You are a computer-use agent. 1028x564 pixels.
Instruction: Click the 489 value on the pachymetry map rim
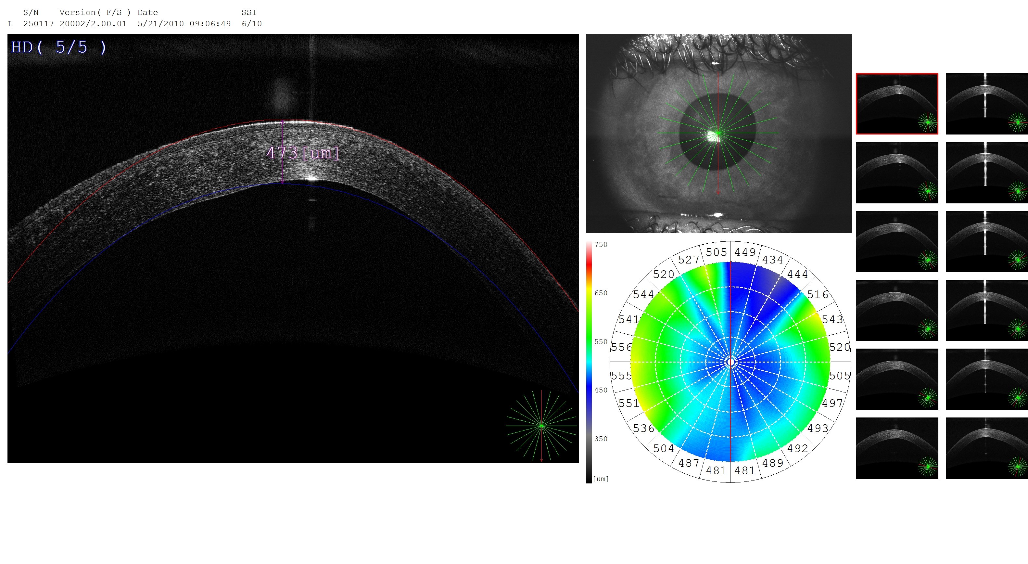coord(773,463)
